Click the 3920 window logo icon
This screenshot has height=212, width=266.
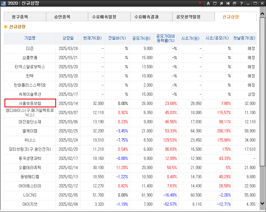(3, 3)
